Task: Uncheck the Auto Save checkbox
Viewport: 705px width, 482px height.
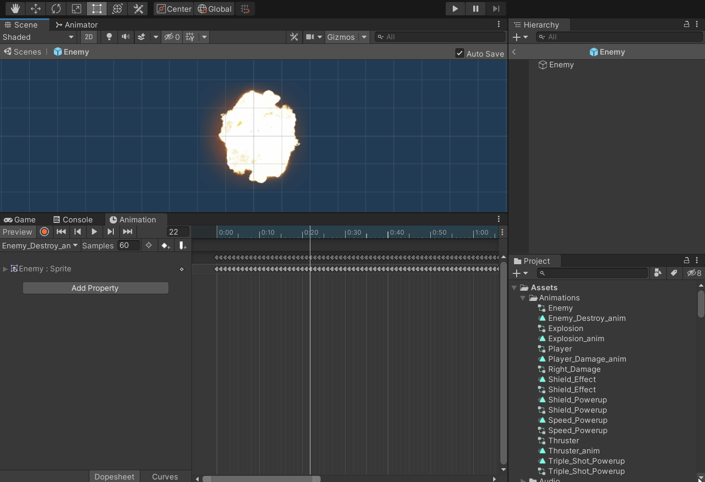Action: (459, 53)
